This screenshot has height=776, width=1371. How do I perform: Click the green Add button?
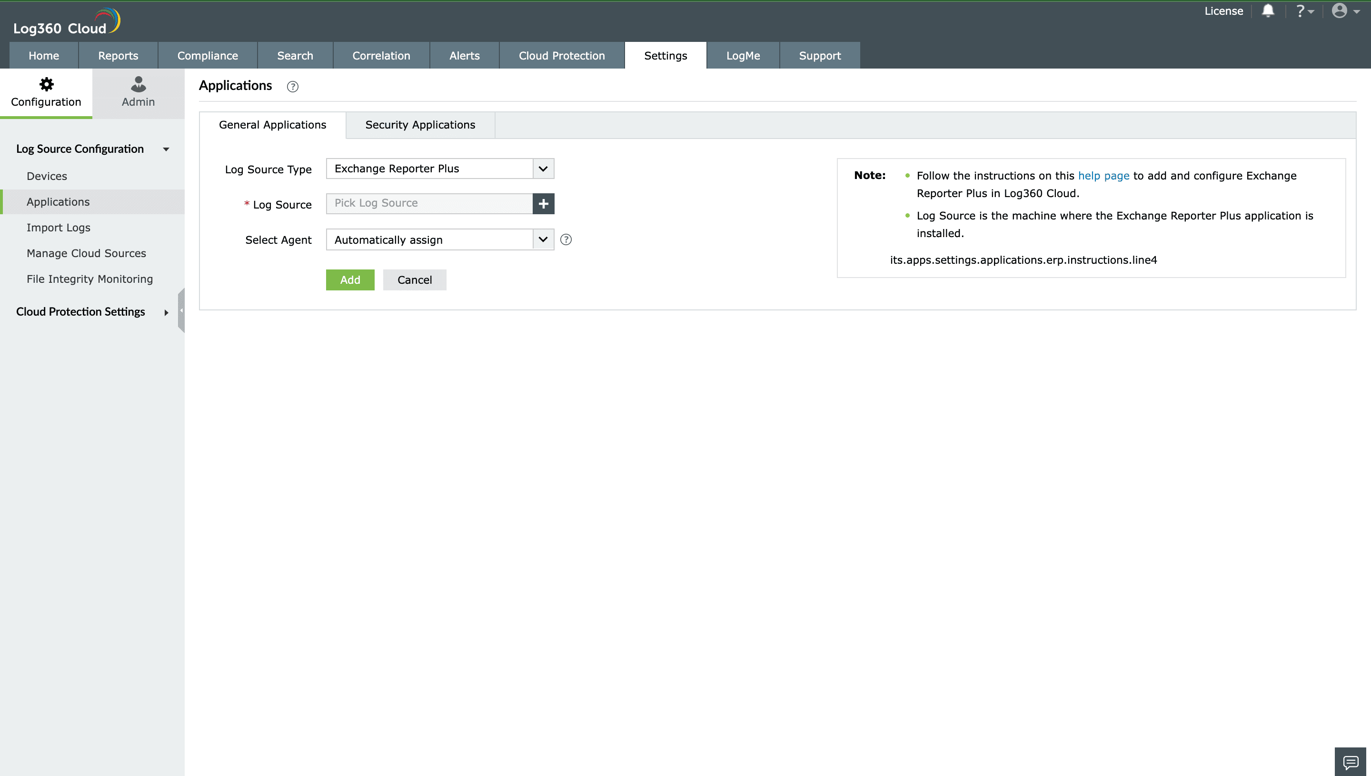(350, 280)
